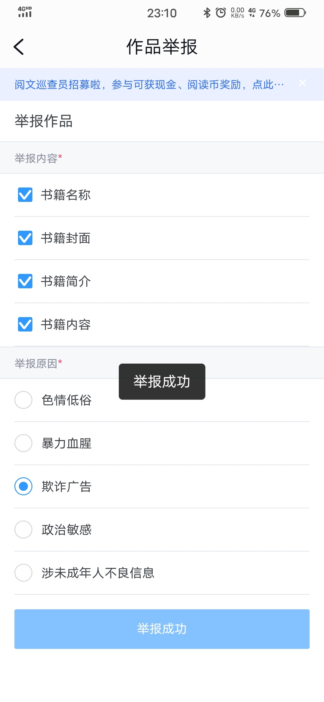Open the 阅文巡查员 recruitment banner link
The image size is (324, 702).
[149, 85]
